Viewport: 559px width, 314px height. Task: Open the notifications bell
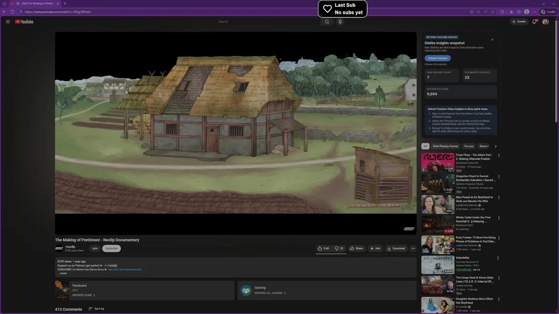pos(534,21)
